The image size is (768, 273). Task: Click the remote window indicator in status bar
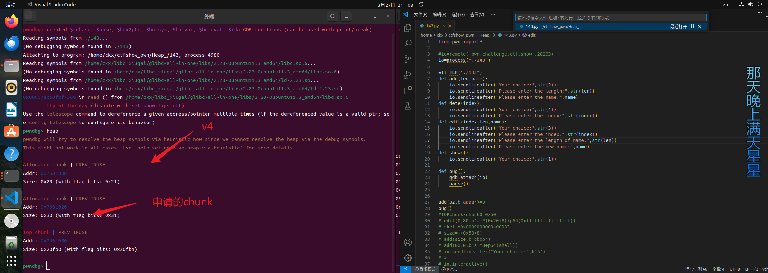405,269
